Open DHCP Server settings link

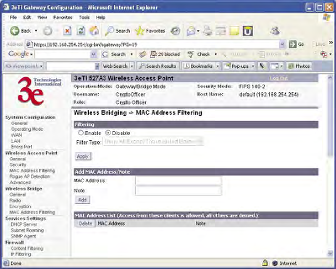tap(24, 225)
